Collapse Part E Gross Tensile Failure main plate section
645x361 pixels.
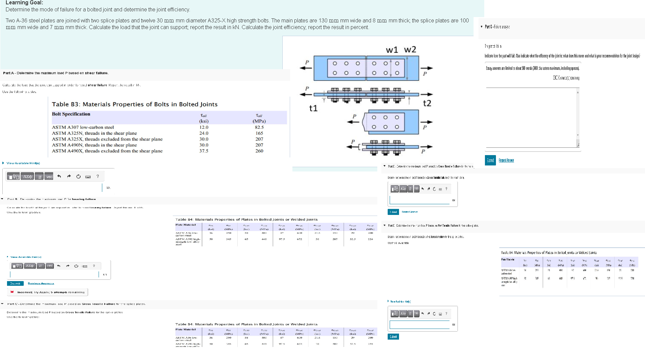384,166
